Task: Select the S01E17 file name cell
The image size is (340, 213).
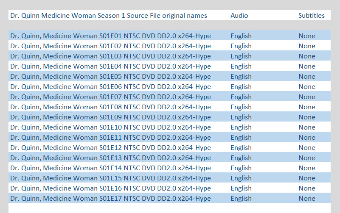Action: (x=111, y=199)
